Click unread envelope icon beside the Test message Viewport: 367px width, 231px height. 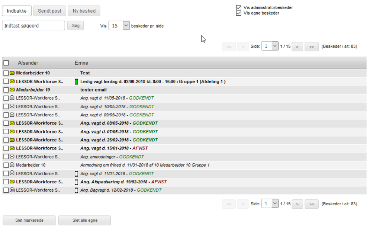point(12,73)
